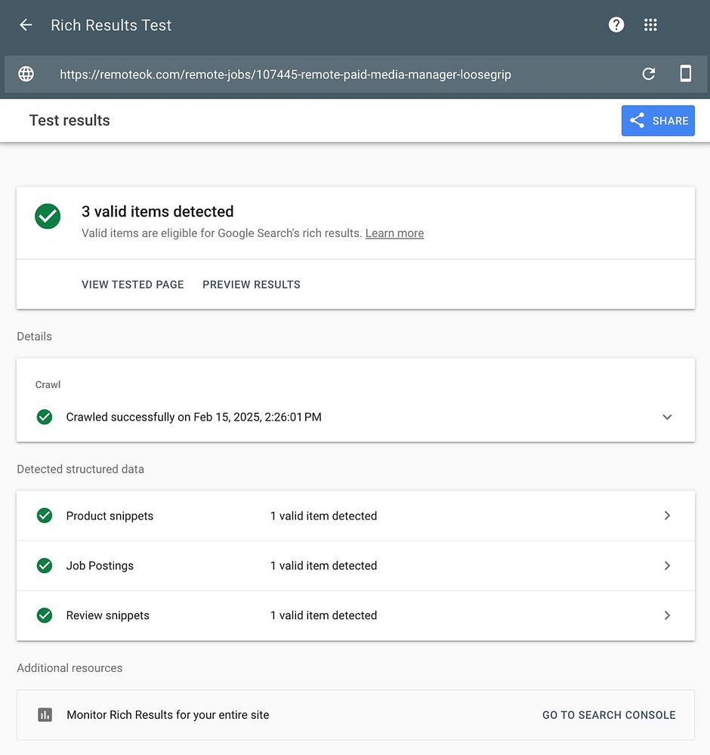Click the Job Postings green check icon

[x=45, y=565]
